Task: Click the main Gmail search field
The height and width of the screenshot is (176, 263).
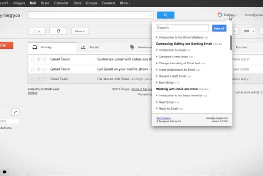Action: tap(91, 15)
